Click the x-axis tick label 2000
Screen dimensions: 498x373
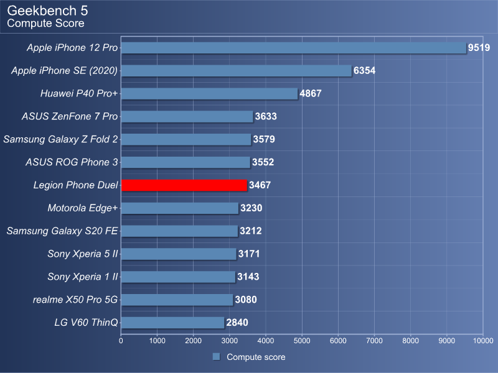point(194,341)
